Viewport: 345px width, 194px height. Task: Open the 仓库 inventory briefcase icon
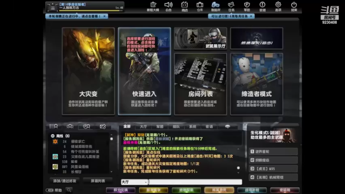(200, 6)
